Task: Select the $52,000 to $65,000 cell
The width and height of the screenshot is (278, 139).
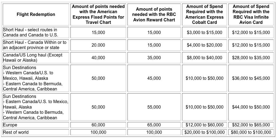Action: point(251,125)
